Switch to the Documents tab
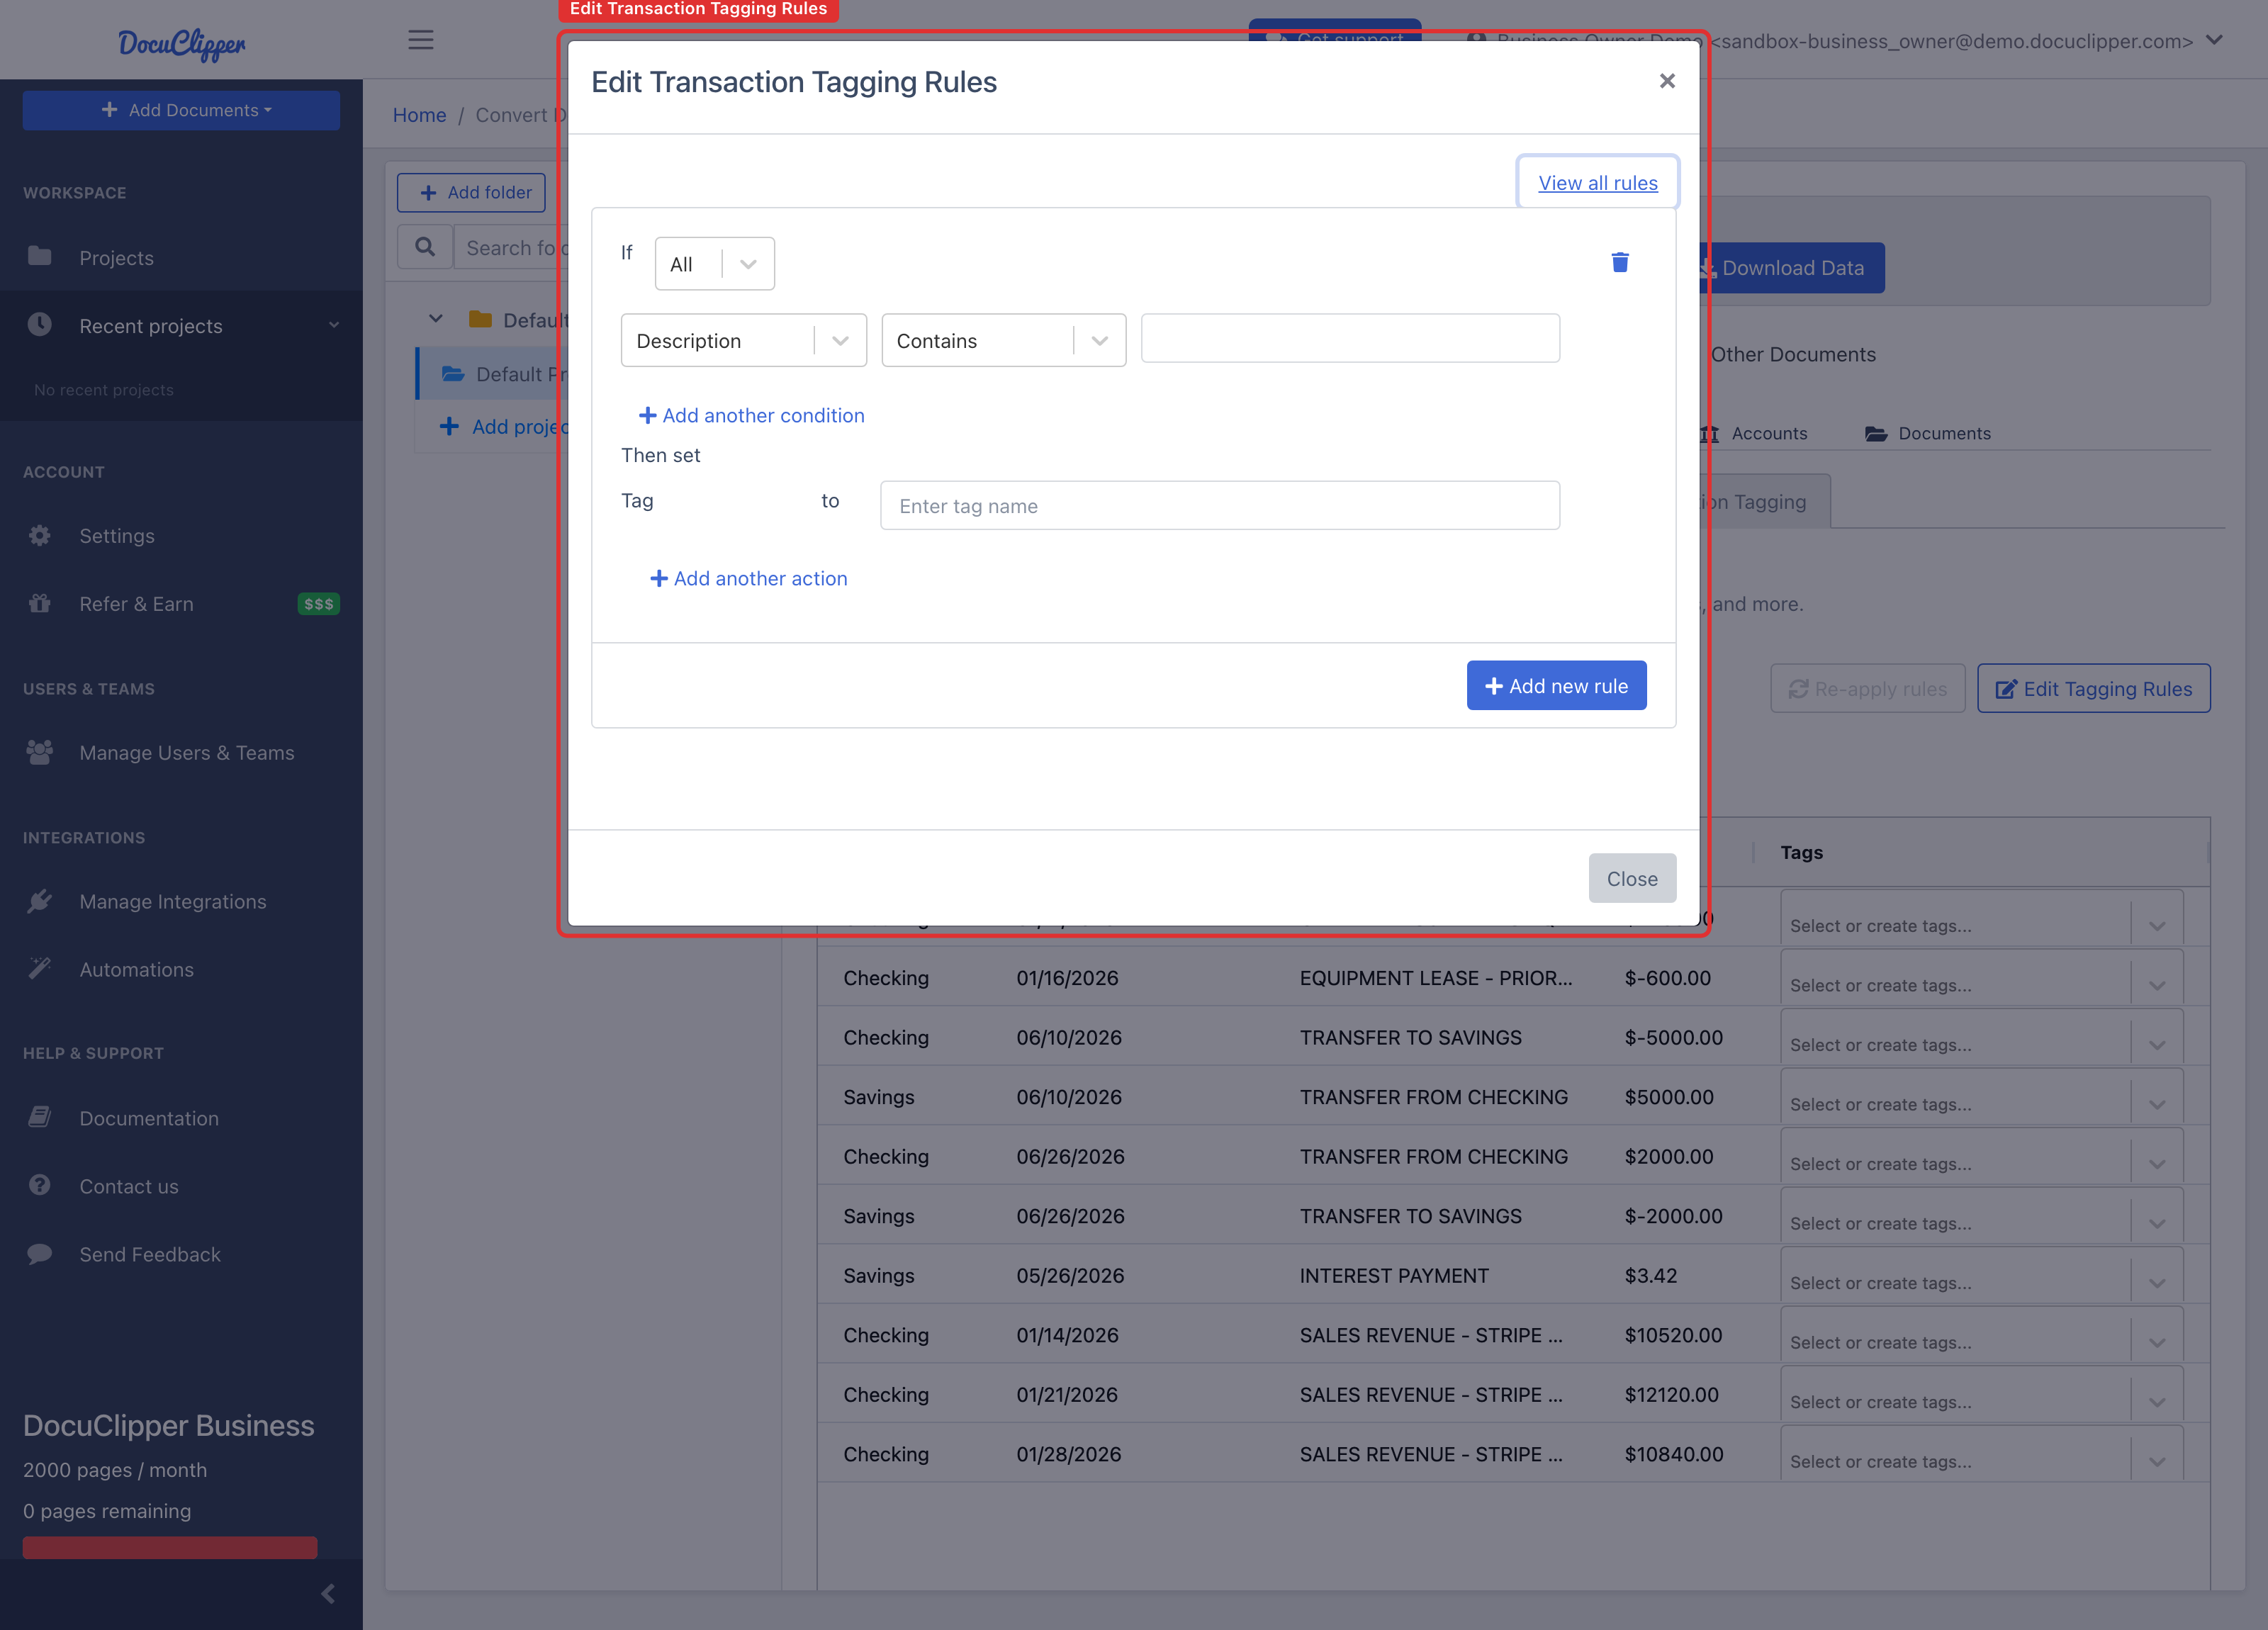This screenshot has width=2268, height=1630. tap(1928, 433)
